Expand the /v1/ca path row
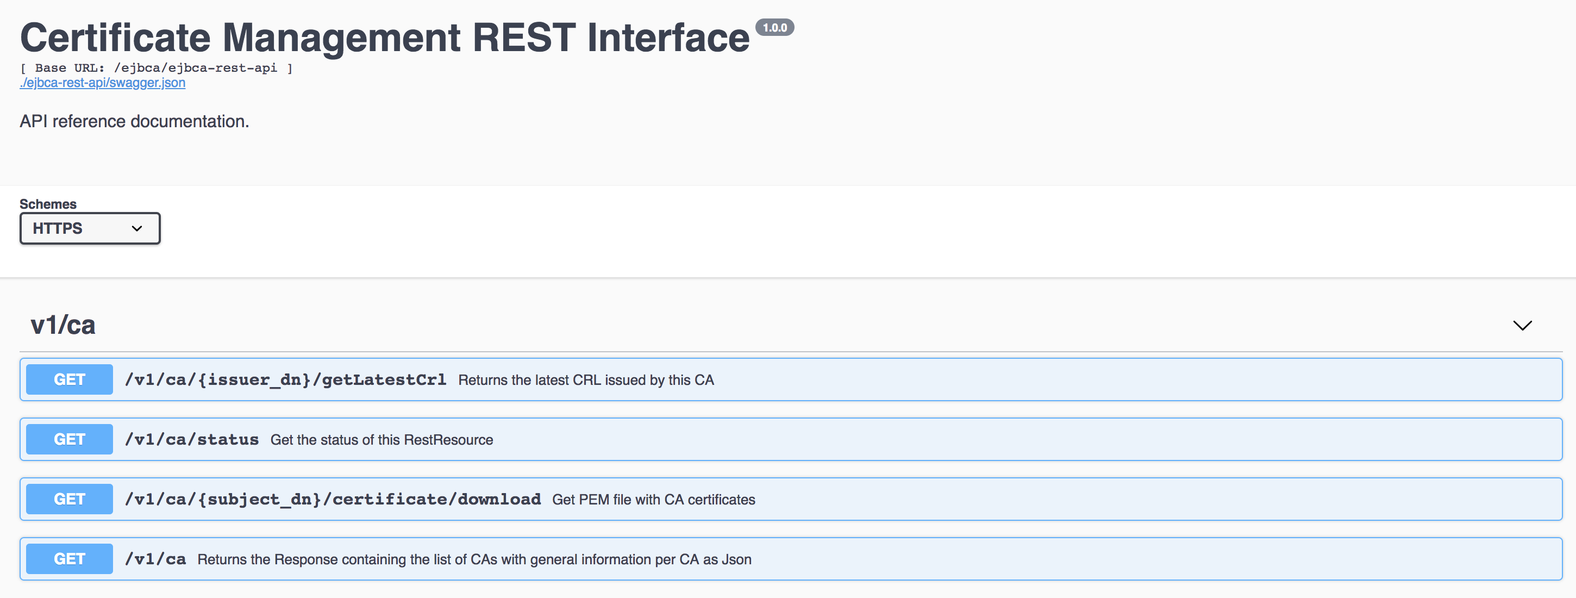The image size is (1576, 598). (x=155, y=559)
